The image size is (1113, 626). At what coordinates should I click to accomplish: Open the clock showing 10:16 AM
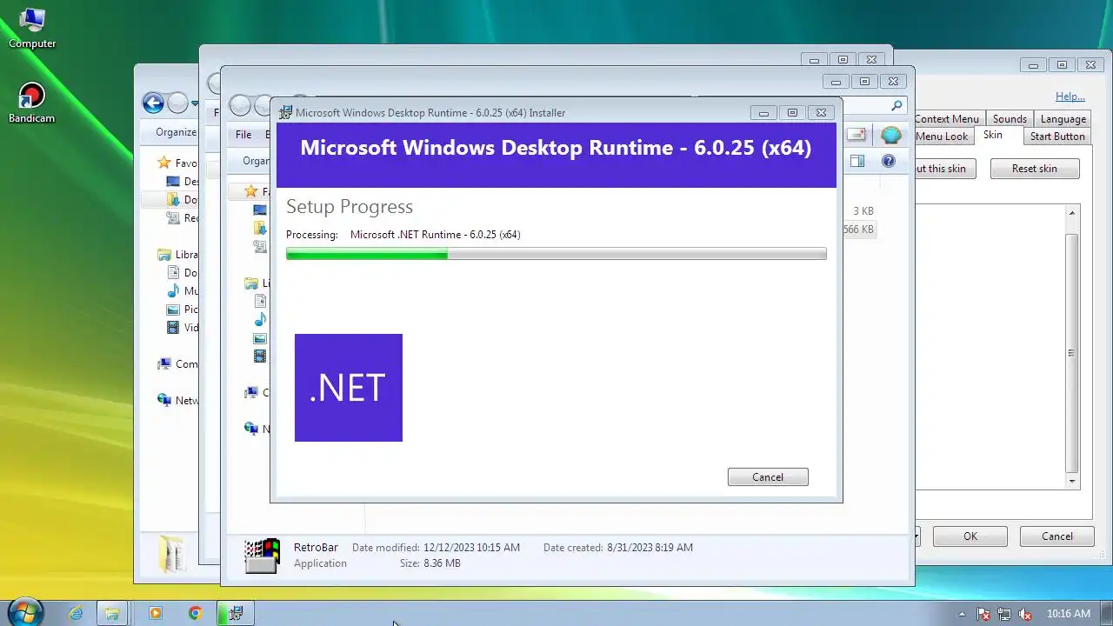(1069, 614)
